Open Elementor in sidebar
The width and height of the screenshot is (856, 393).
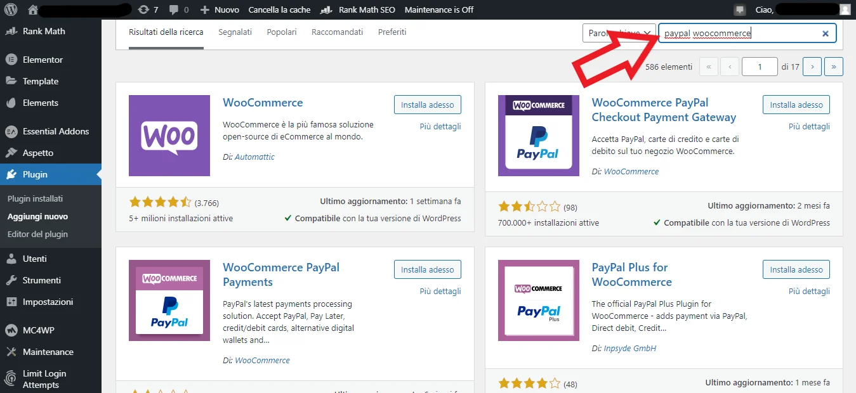pos(51,60)
